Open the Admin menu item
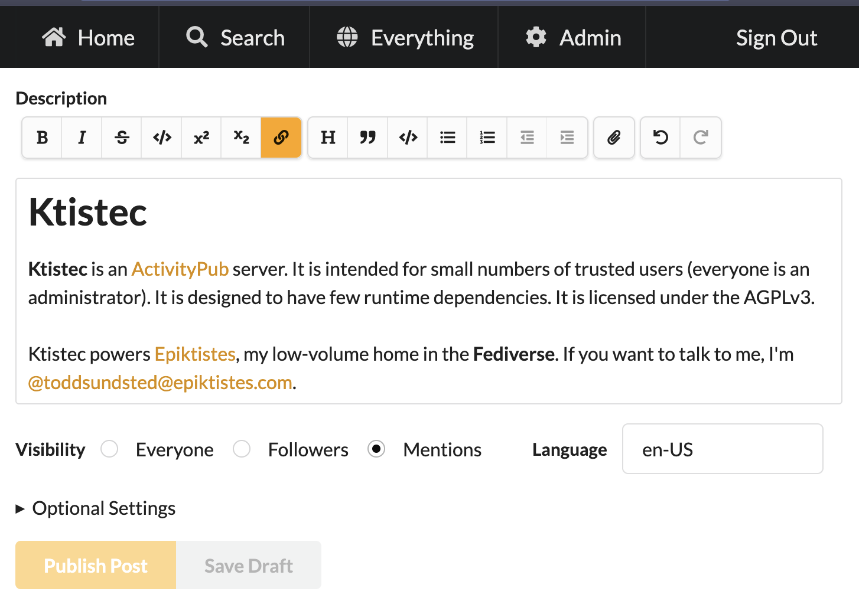859x614 pixels. [573, 38]
